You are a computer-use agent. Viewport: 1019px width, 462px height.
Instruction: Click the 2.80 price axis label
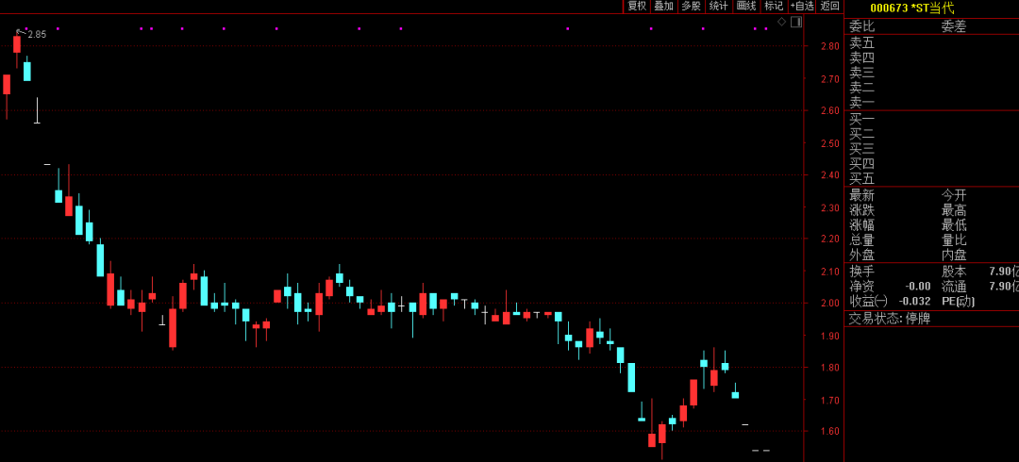(x=829, y=46)
